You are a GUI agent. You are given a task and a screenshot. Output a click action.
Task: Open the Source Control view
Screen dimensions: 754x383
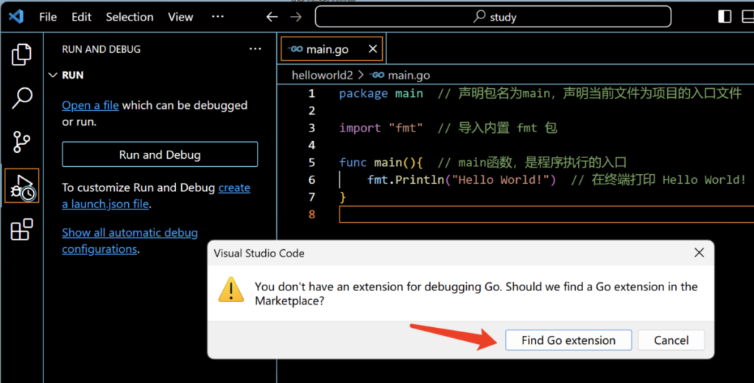21,142
